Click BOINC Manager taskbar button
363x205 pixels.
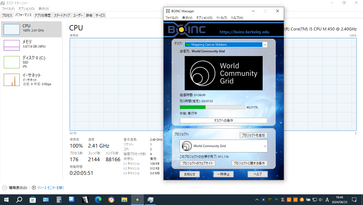(x=137, y=199)
